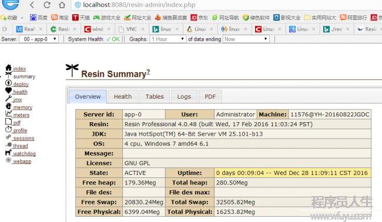Go back with the browser back arrow
The height and width of the screenshot is (222, 382).
32,5
